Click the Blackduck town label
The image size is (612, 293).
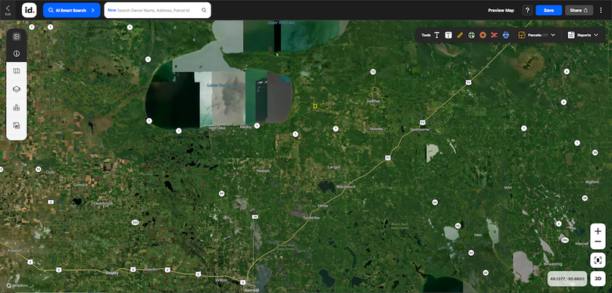click(x=346, y=187)
